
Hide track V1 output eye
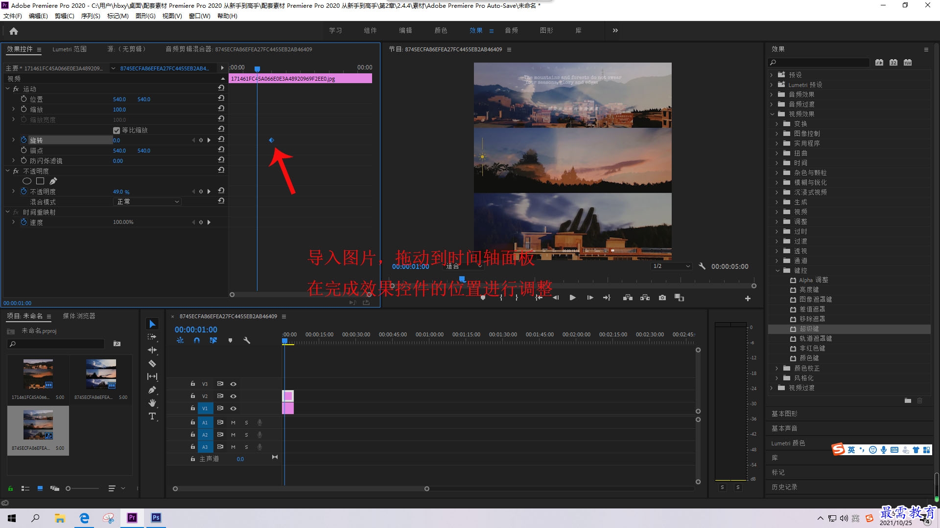[234, 408]
